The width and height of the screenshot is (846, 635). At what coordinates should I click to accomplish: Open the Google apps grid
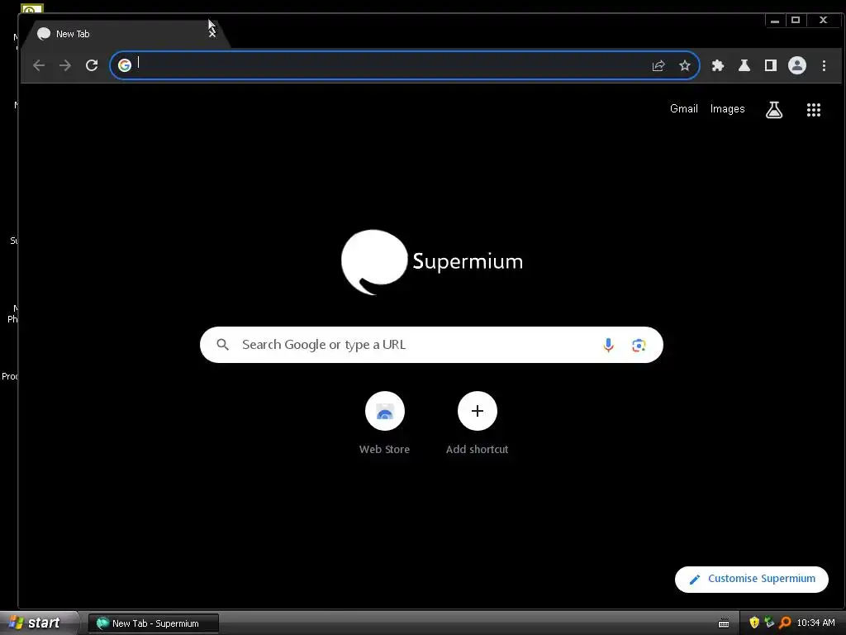coord(814,110)
